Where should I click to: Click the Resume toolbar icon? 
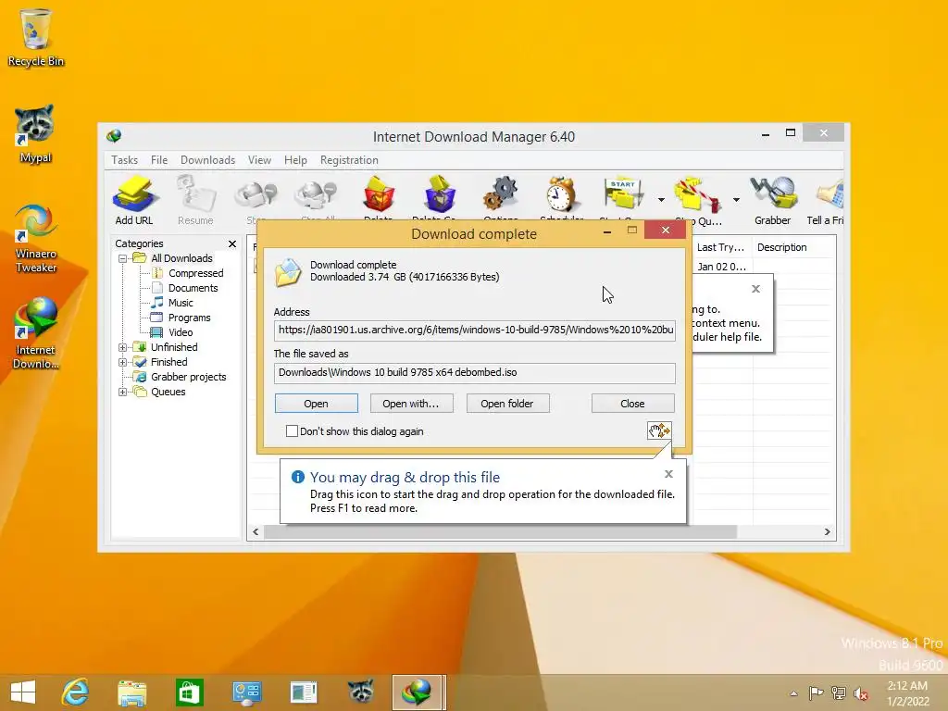point(195,201)
